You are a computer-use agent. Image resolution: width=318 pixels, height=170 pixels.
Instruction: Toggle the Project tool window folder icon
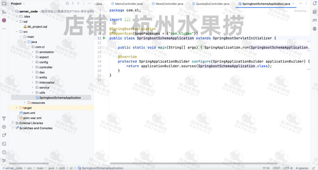(4, 4)
